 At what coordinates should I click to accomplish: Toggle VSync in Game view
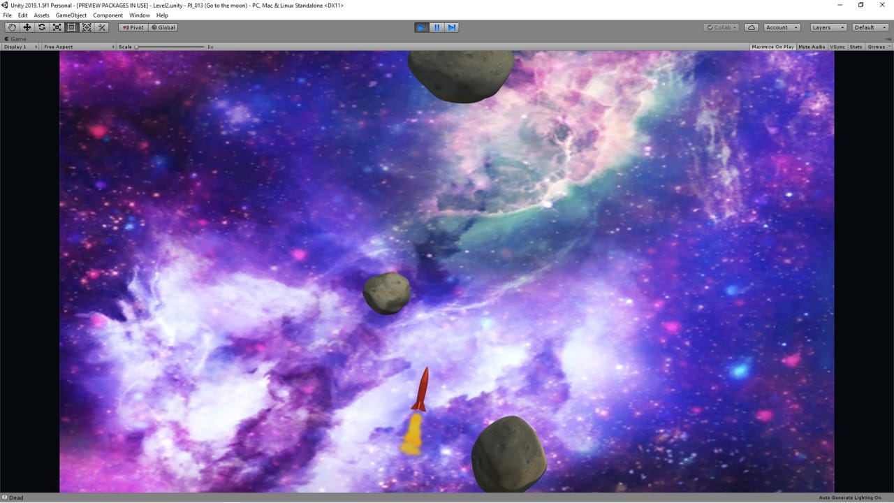[x=837, y=47]
